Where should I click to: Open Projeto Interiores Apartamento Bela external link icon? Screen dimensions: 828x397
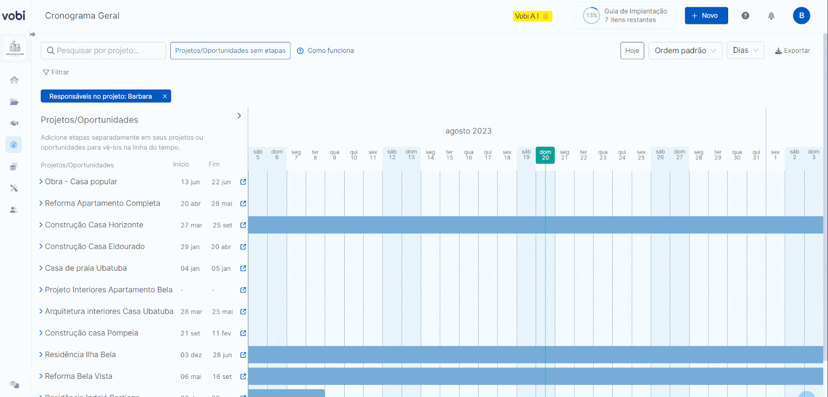[x=243, y=290]
